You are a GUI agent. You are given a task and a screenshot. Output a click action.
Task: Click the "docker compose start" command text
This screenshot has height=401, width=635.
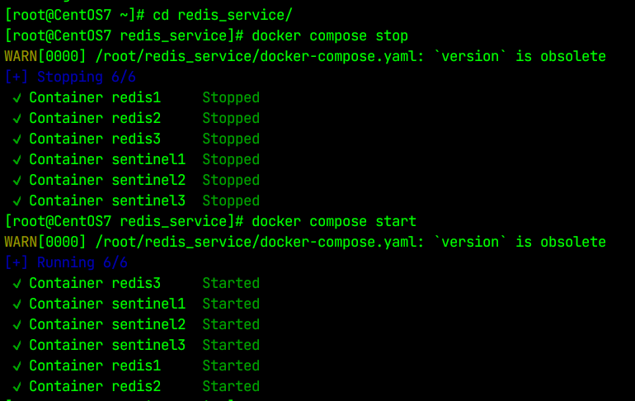[334, 222]
